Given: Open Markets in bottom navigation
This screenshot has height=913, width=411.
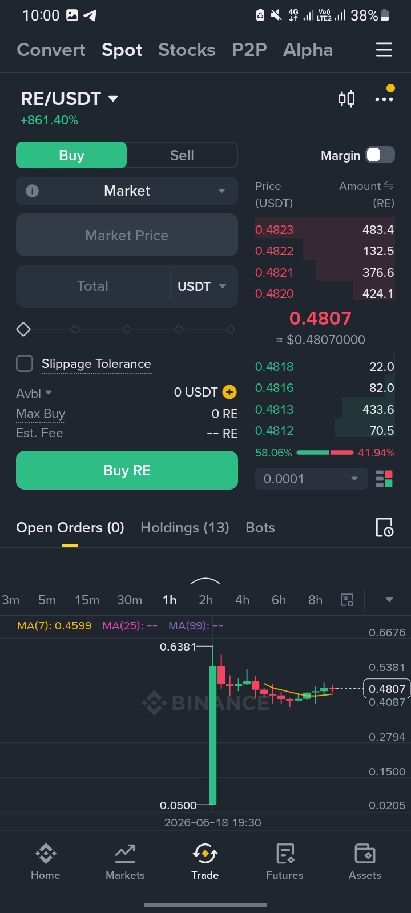Looking at the screenshot, I should (x=125, y=862).
